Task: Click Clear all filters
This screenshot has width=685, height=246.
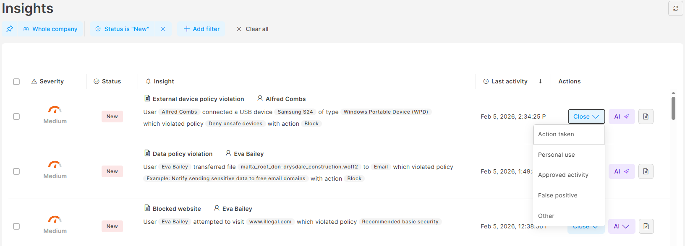Action: pos(252,29)
